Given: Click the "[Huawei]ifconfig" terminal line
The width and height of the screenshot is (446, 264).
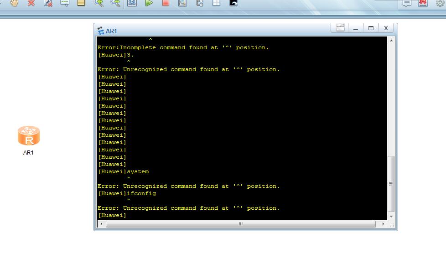Looking at the screenshot, I should [x=127, y=193].
